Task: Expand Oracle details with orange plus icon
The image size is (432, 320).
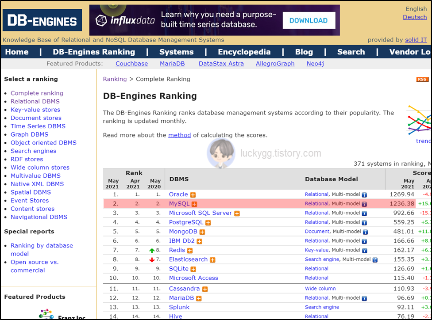Action: point(193,195)
